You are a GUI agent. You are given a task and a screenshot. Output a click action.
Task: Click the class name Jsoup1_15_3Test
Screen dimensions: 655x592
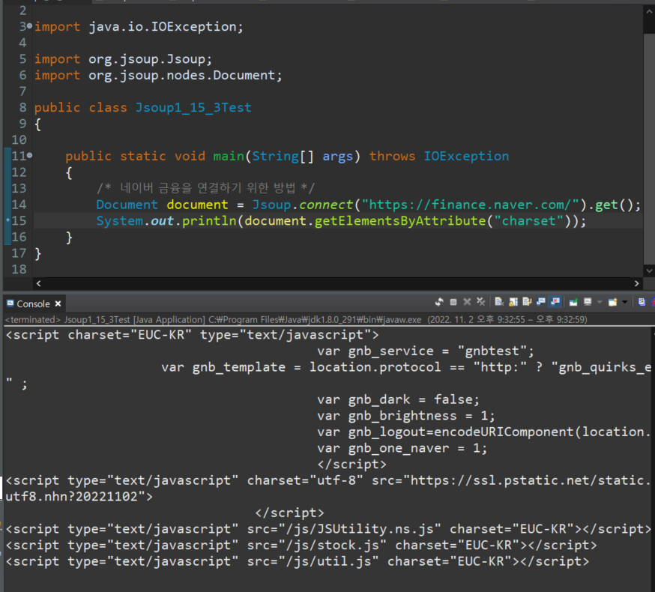(x=193, y=107)
